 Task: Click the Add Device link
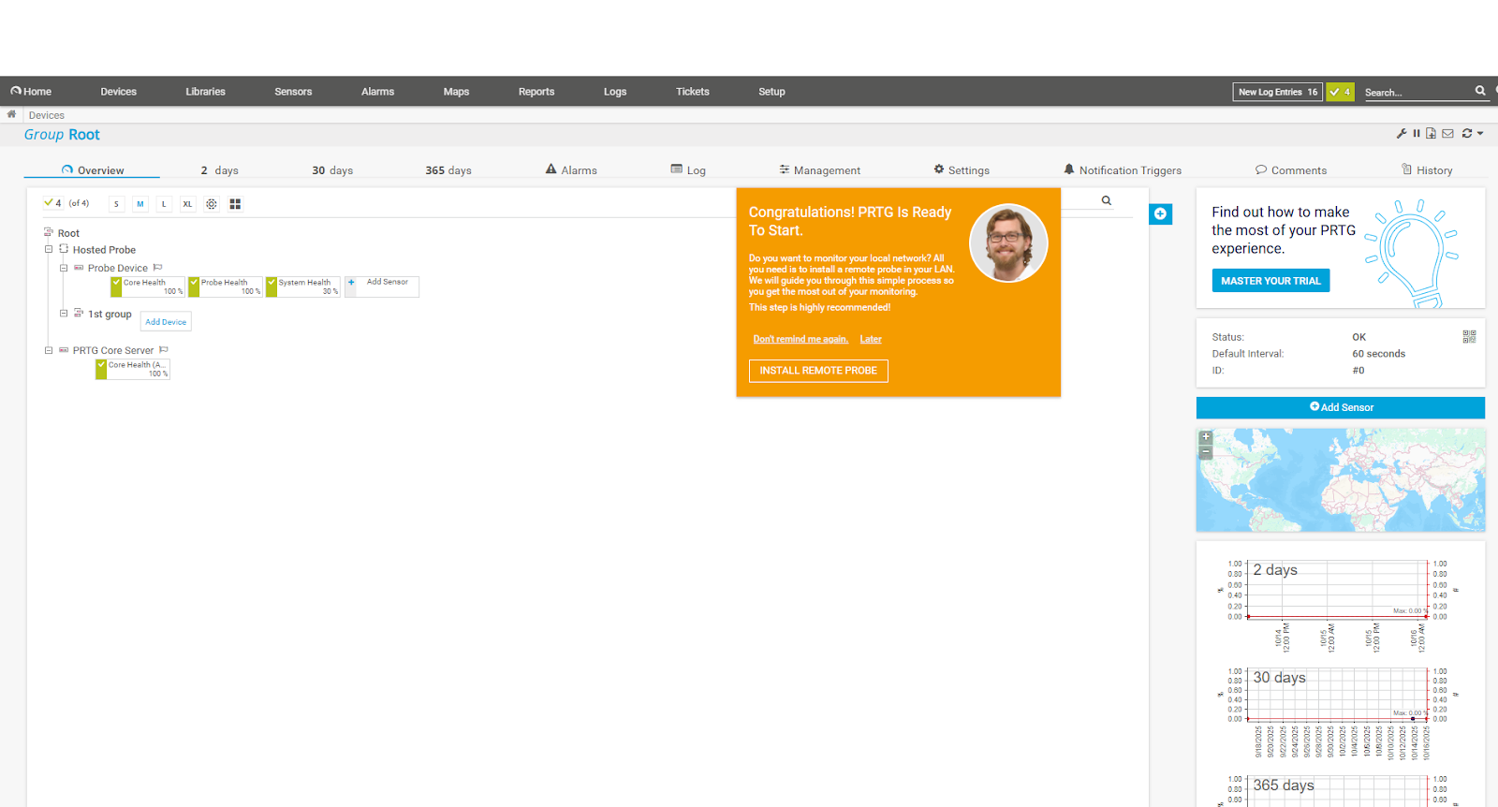(166, 322)
